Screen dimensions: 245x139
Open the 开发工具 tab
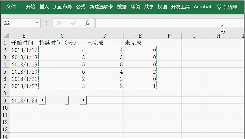click(180, 7)
